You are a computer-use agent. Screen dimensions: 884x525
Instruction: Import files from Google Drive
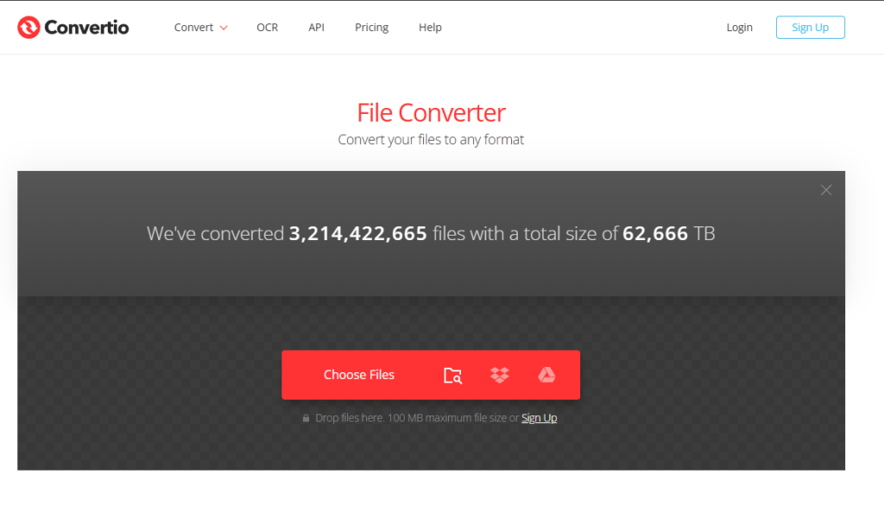click(546, 375)
